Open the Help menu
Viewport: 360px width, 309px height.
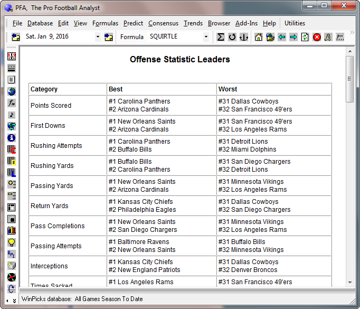269,23
